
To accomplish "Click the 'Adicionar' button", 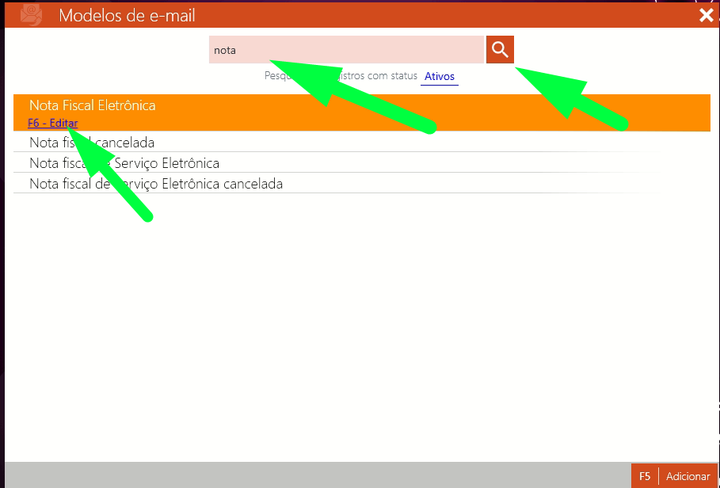I will coord(688,476).
